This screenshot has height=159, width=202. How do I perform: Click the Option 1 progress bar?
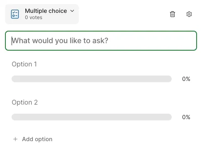click(92, 79)
